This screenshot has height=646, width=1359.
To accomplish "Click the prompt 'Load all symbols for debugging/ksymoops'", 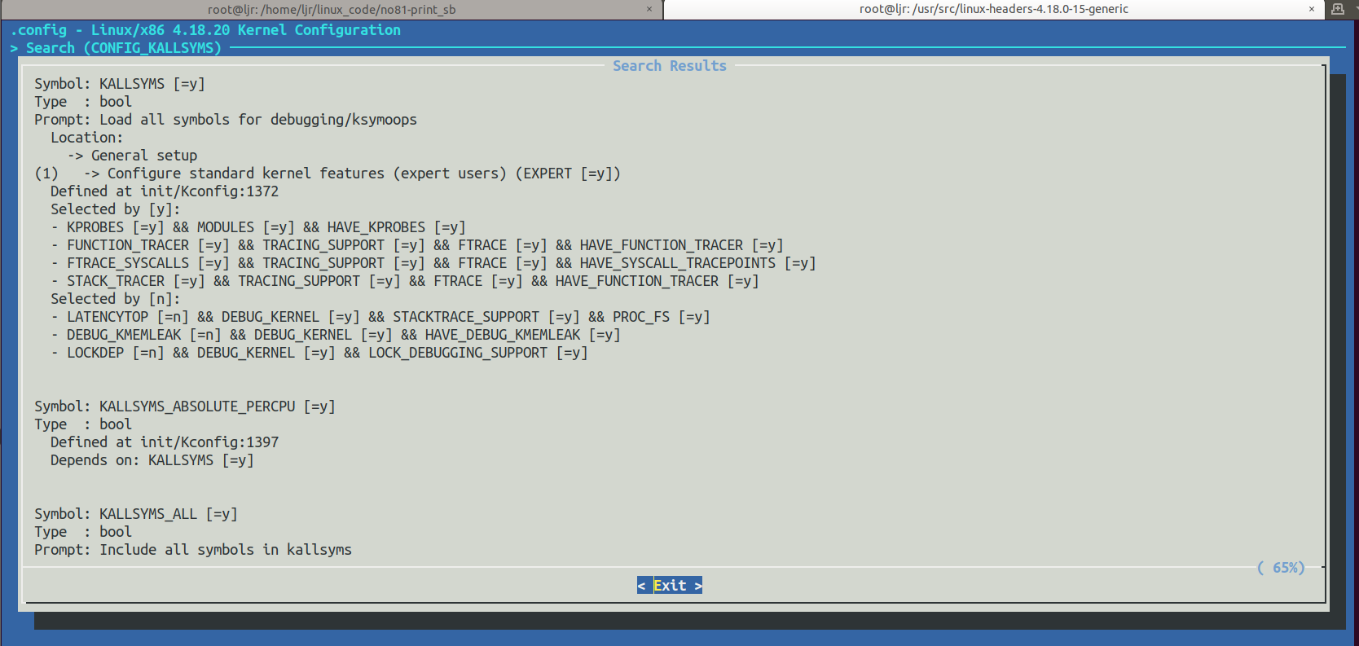I will (258, 120).
